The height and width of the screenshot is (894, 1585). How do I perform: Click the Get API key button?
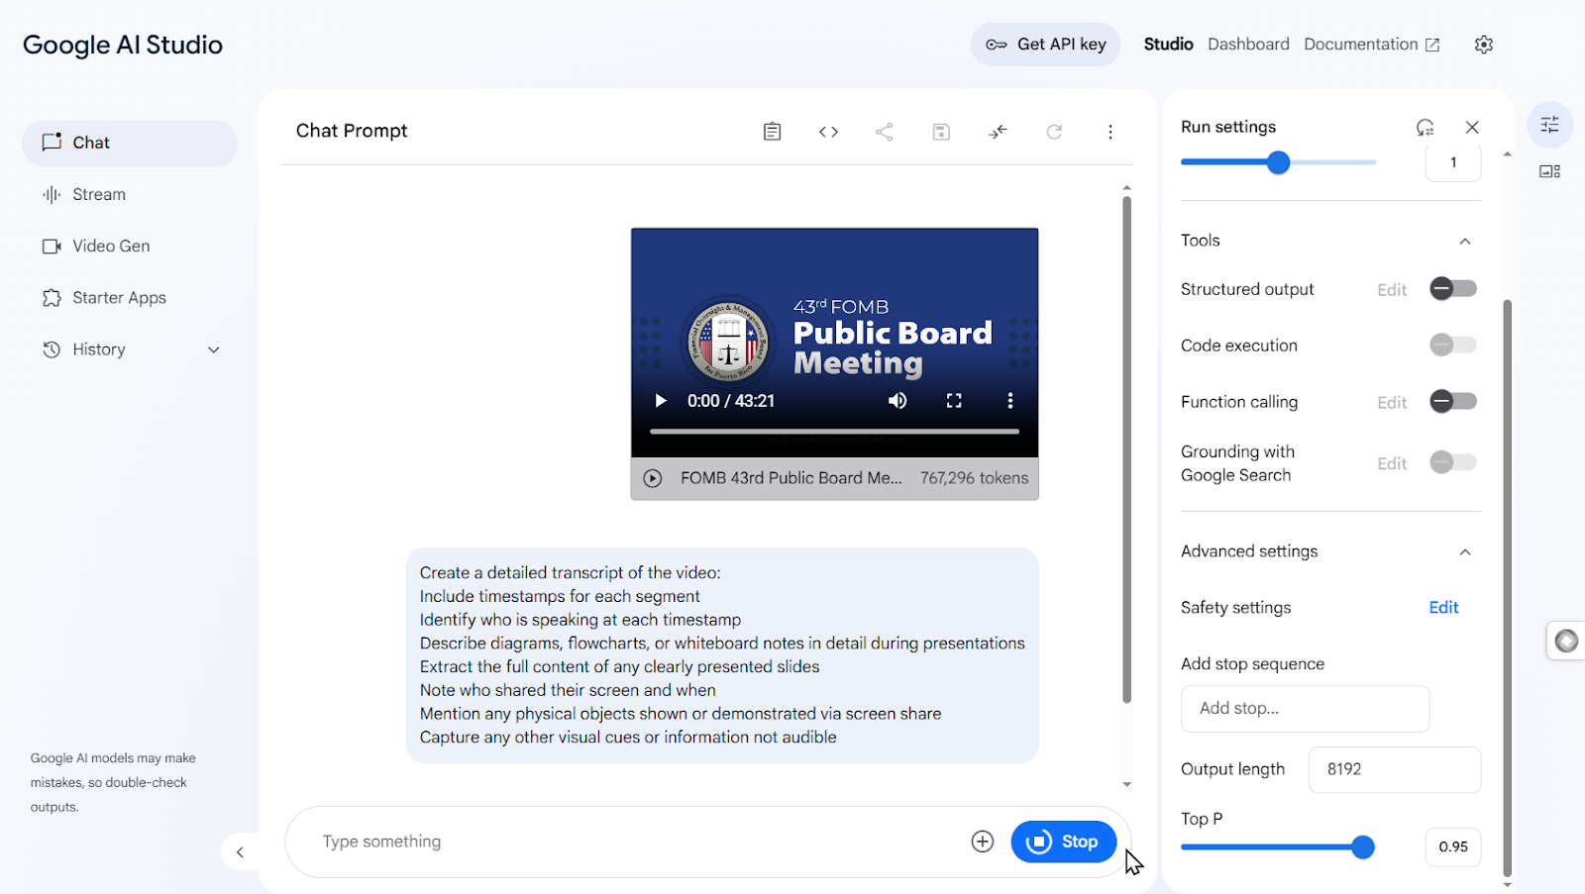(x=1045, y=45)
